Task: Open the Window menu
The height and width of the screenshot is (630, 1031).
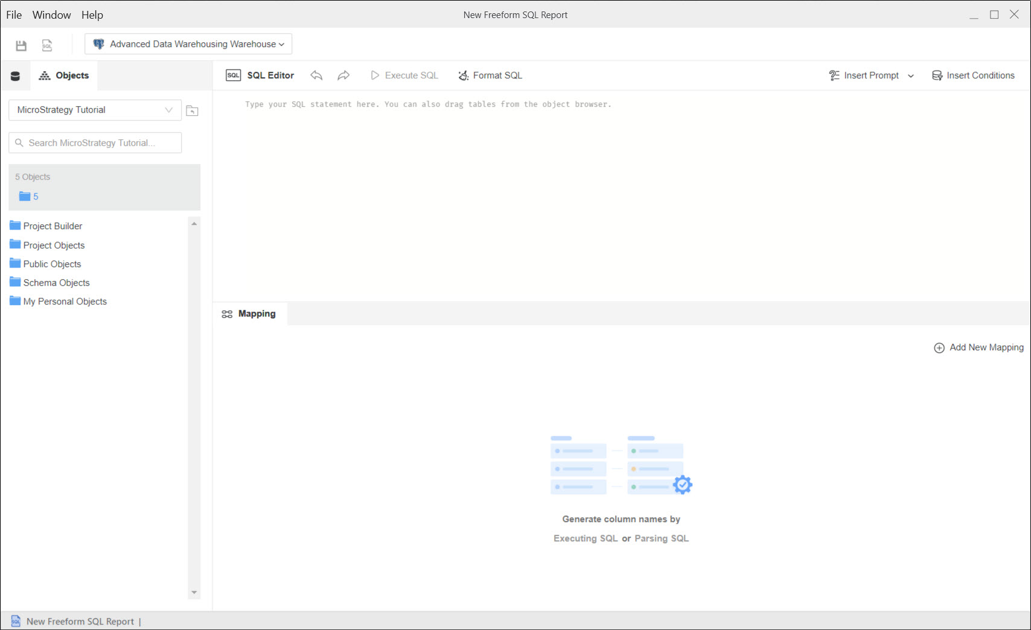Action: (x=51, y=15)
